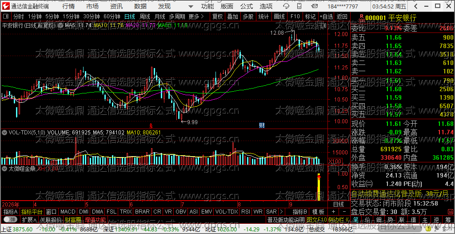Viewport: 455px width, 234px height.
Task: Toggle 标记 on this stock
Action: coord(311,16)
